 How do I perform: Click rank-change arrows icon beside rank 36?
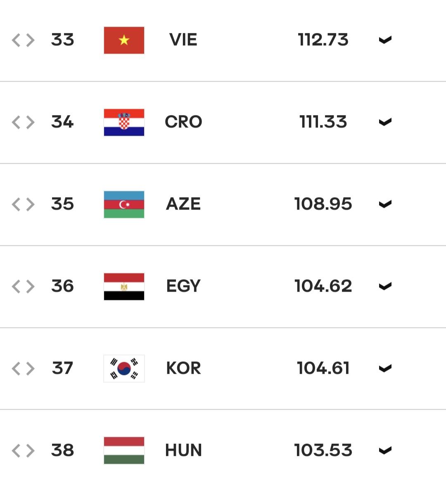[x=23, y=286]
